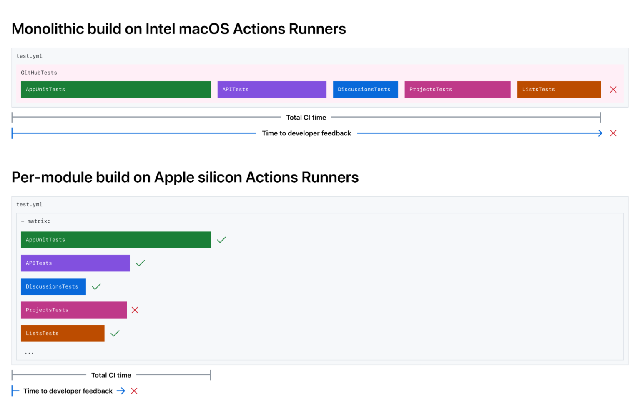Click the Time to developer feedback arrow
The image size is (640, 414).
pos(306,133)
